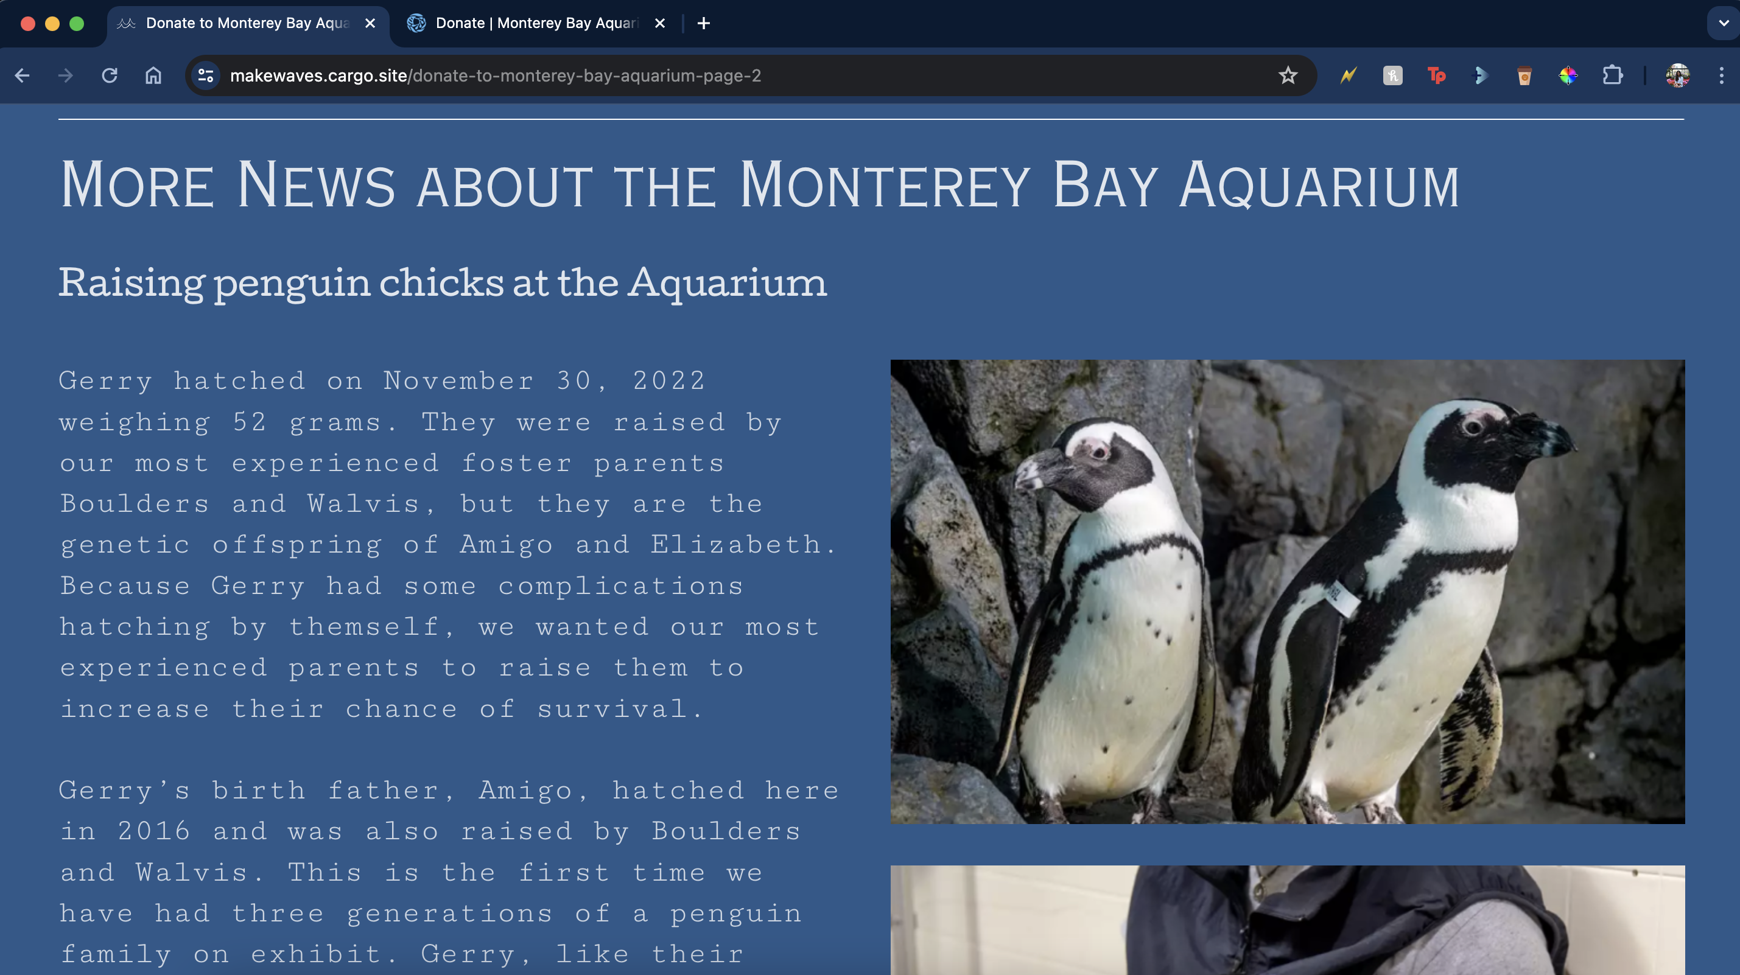Click the yellow macOS minimize window button

[x=52, y=24]
